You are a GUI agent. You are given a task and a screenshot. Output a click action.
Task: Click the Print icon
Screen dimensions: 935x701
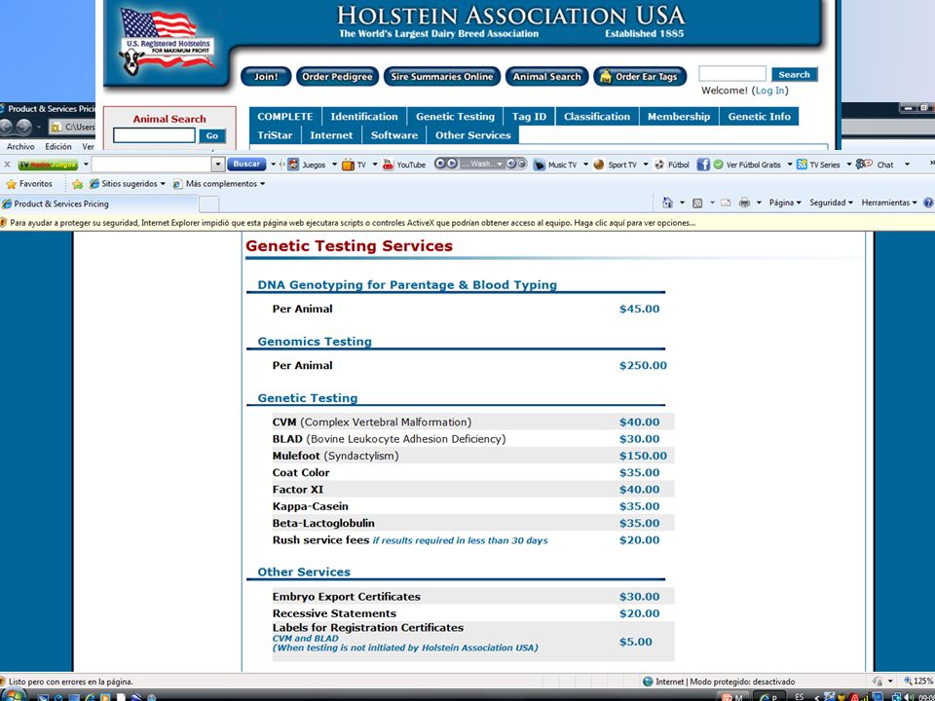[744, 203]
